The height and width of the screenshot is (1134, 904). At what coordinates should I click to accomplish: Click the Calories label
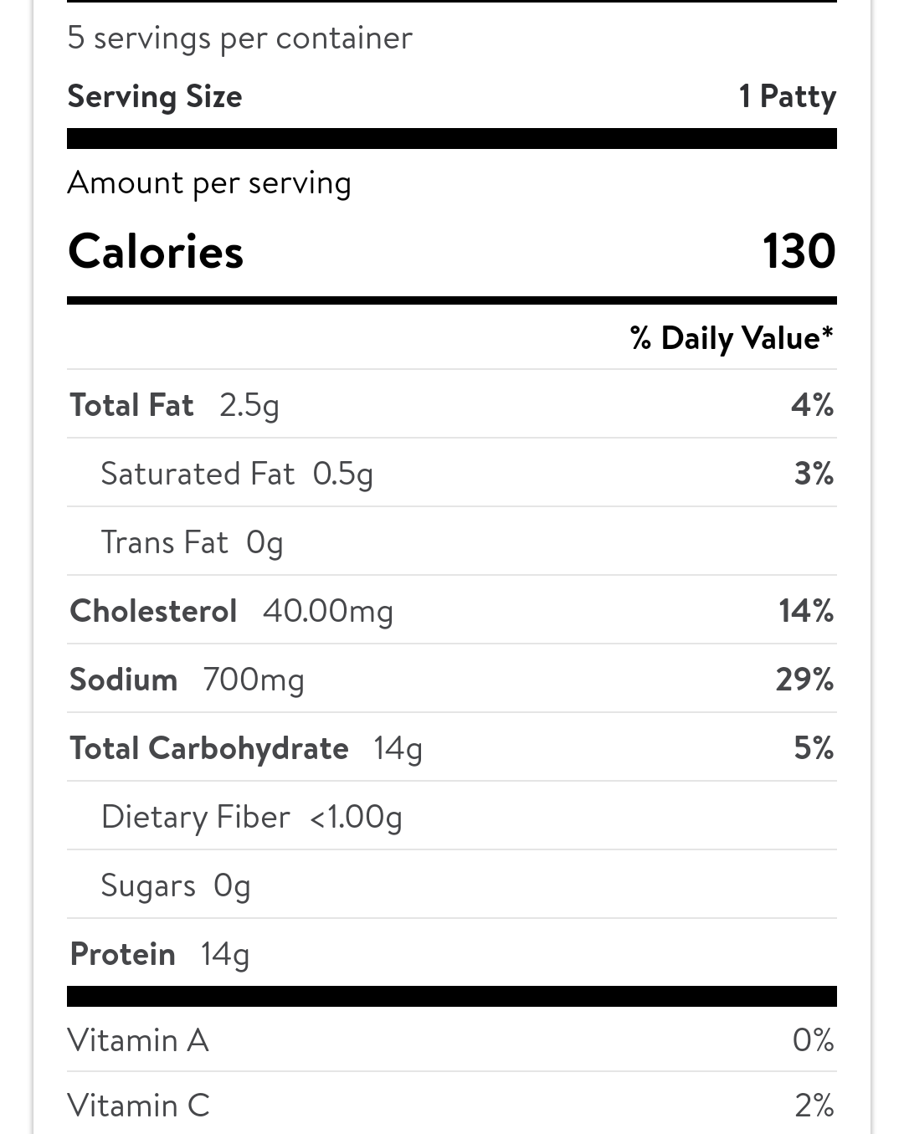click(x=156, y=252)
